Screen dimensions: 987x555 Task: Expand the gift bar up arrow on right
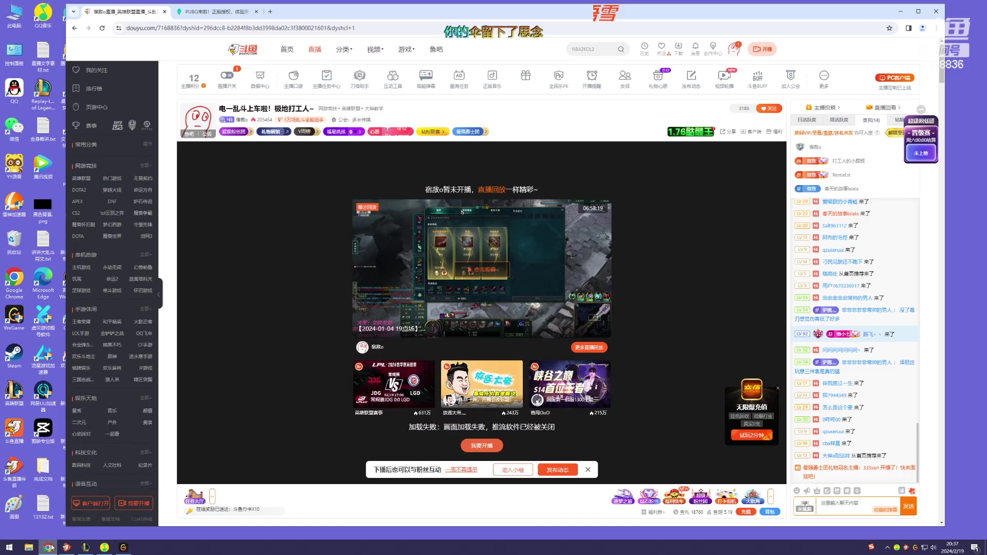[771, 496]
